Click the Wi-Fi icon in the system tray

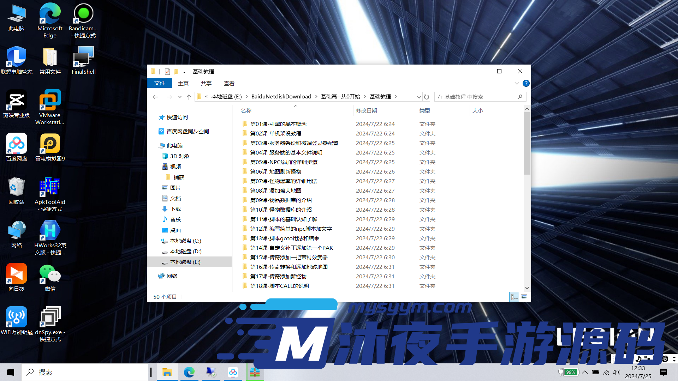(x=606, y=372)
